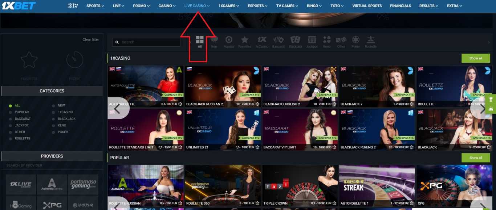Select the Other dice category icon
Viewport: 496px width, 210px height.
(341, 40)
